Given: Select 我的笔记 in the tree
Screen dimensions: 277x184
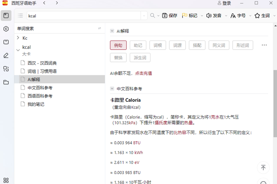Looking at the screenshot, I should [36, 104].
